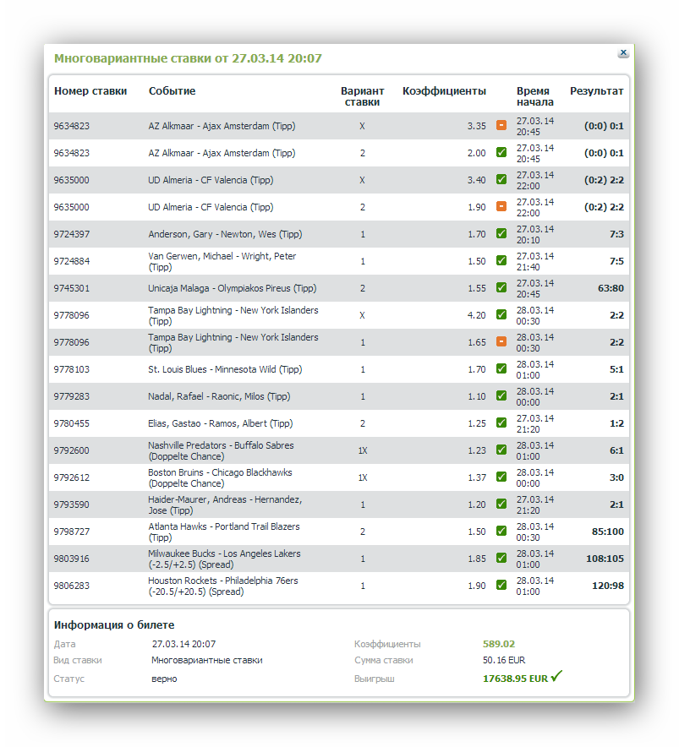Viewport: 679px width, 747px height.
Task: Select bet number 9724397
Action: click(x=72, y=234)
